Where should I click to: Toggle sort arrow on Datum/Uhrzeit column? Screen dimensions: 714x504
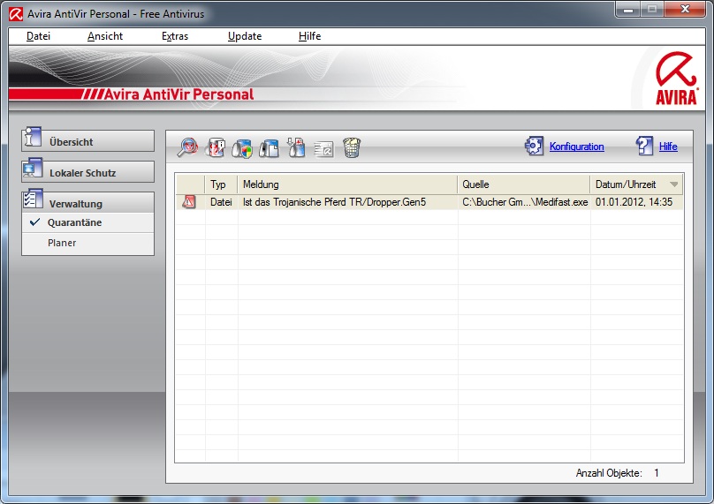point(674,184)
